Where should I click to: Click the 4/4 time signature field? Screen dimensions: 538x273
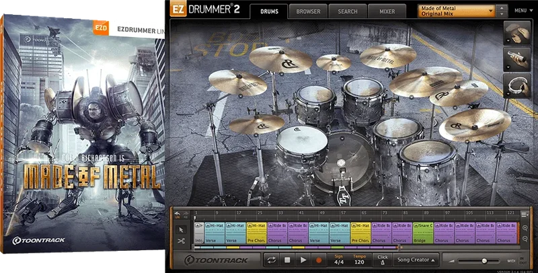coord(339,260)
